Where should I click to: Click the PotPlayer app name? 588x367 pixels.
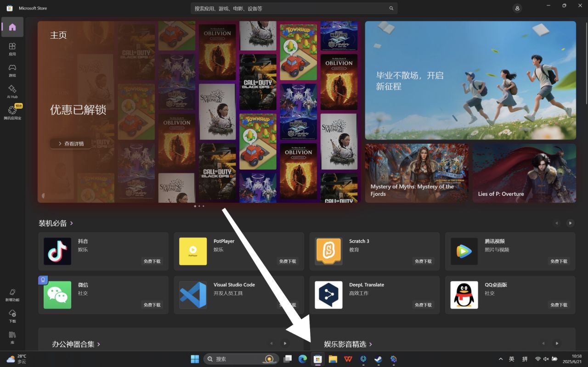[224, 241]
